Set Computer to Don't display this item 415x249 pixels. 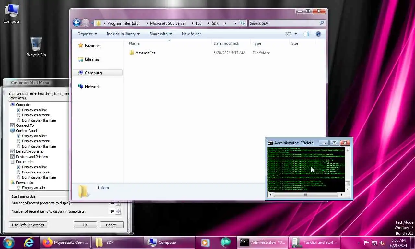18,120
